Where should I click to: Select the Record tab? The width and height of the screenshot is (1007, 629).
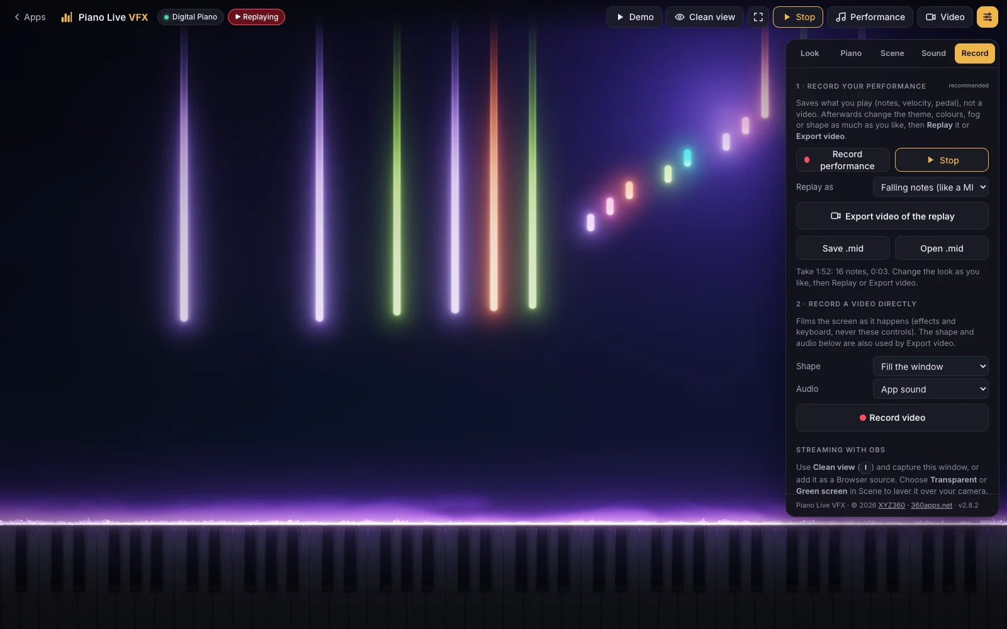coord(974,53)
